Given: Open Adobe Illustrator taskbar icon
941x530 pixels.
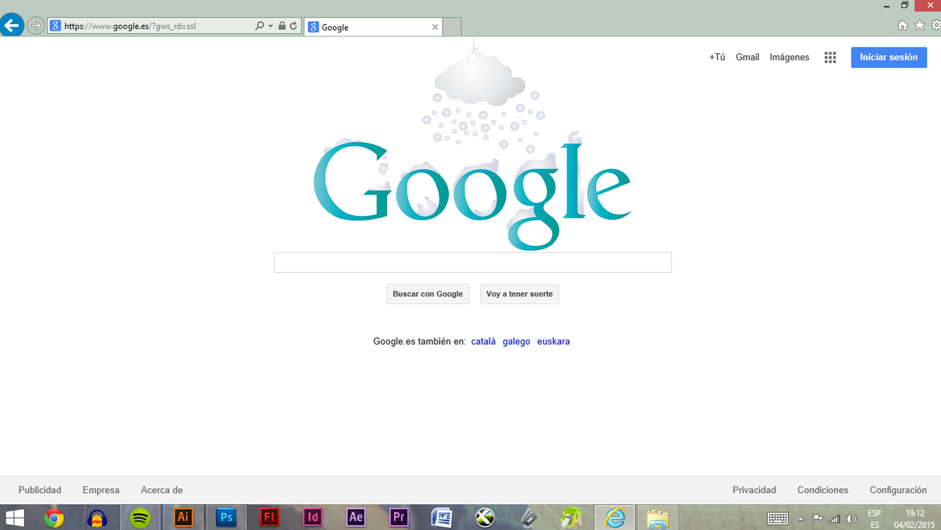Looking at the screenshot, I should click(183, 517).
